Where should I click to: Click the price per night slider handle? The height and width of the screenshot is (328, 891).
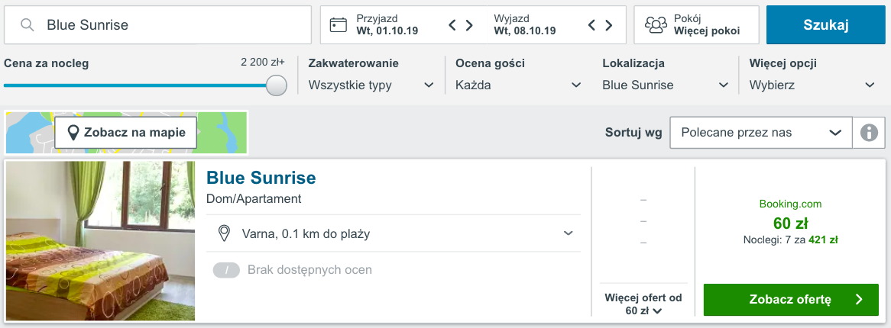click(277, 85)
